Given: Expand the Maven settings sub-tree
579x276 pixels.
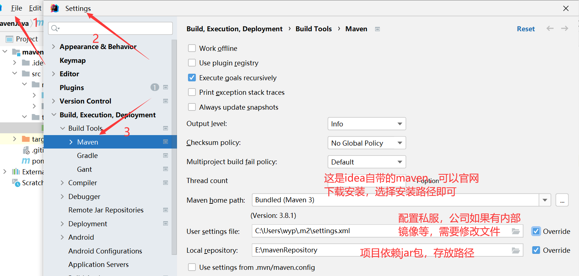Looking at the screenshot, I should tap(71, 142).
